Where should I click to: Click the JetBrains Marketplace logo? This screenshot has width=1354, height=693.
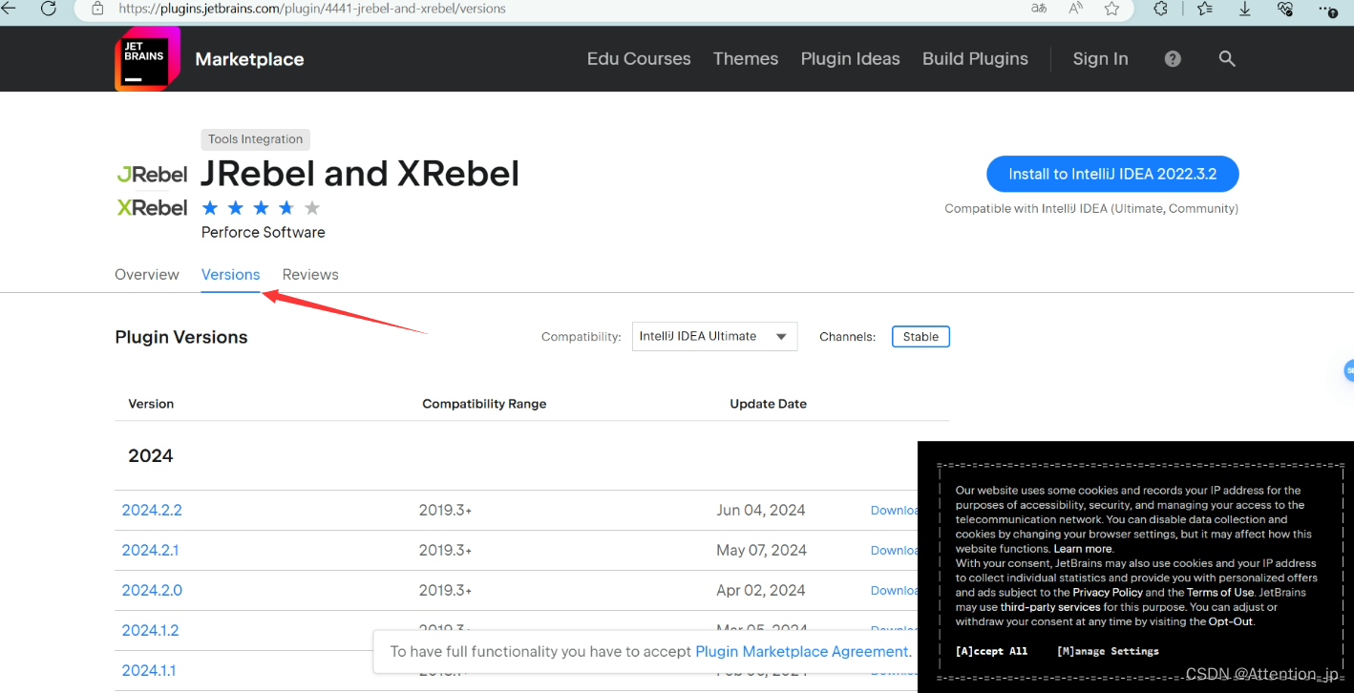pos(148,58)
